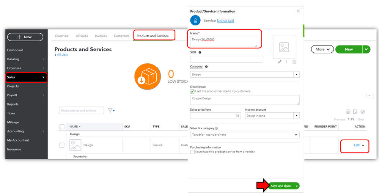Click the filter funnel icon
Screen dimensions: 379x193
[x=110, y=110]
